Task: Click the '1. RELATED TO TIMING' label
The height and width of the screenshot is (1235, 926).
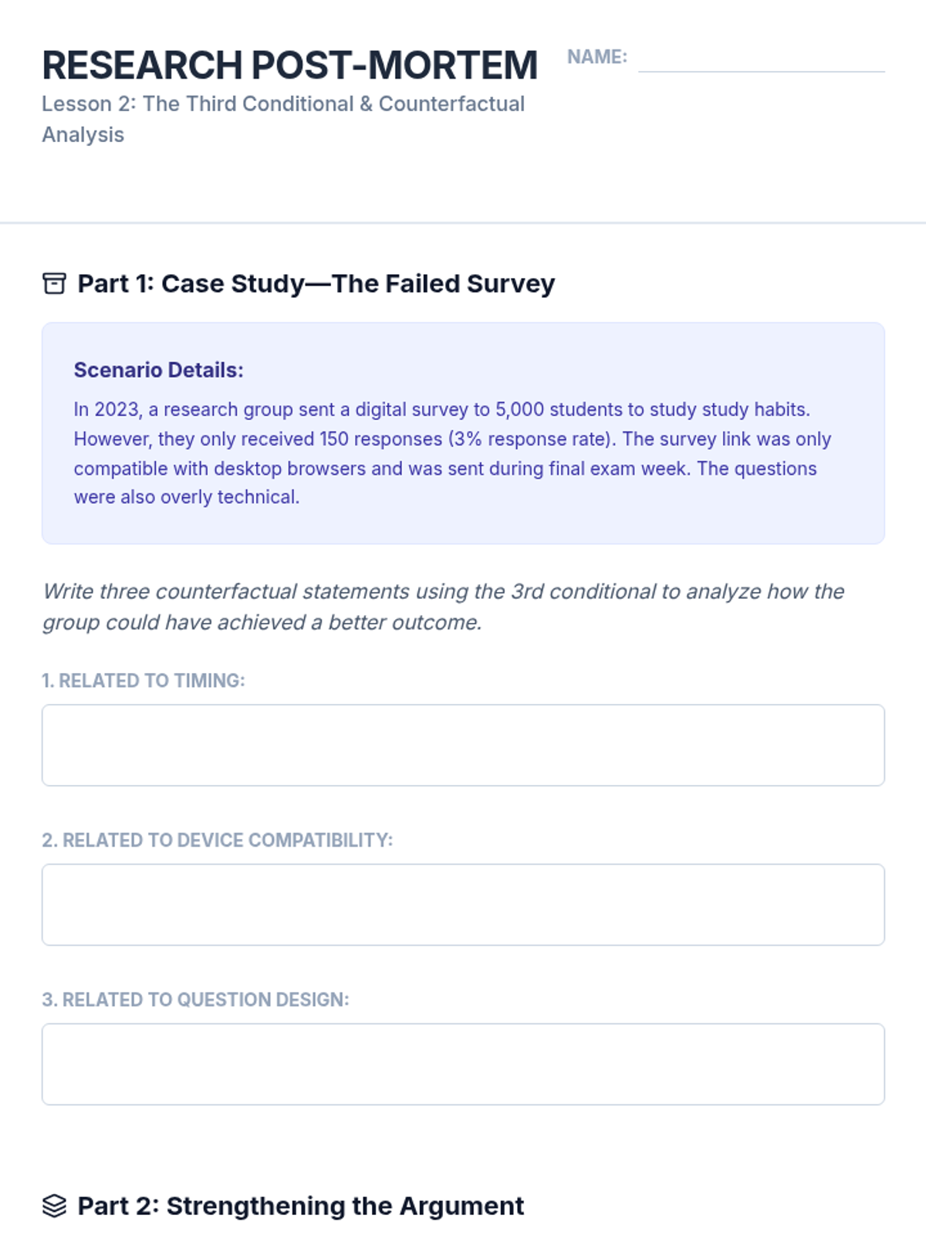Action: point(143,680)
